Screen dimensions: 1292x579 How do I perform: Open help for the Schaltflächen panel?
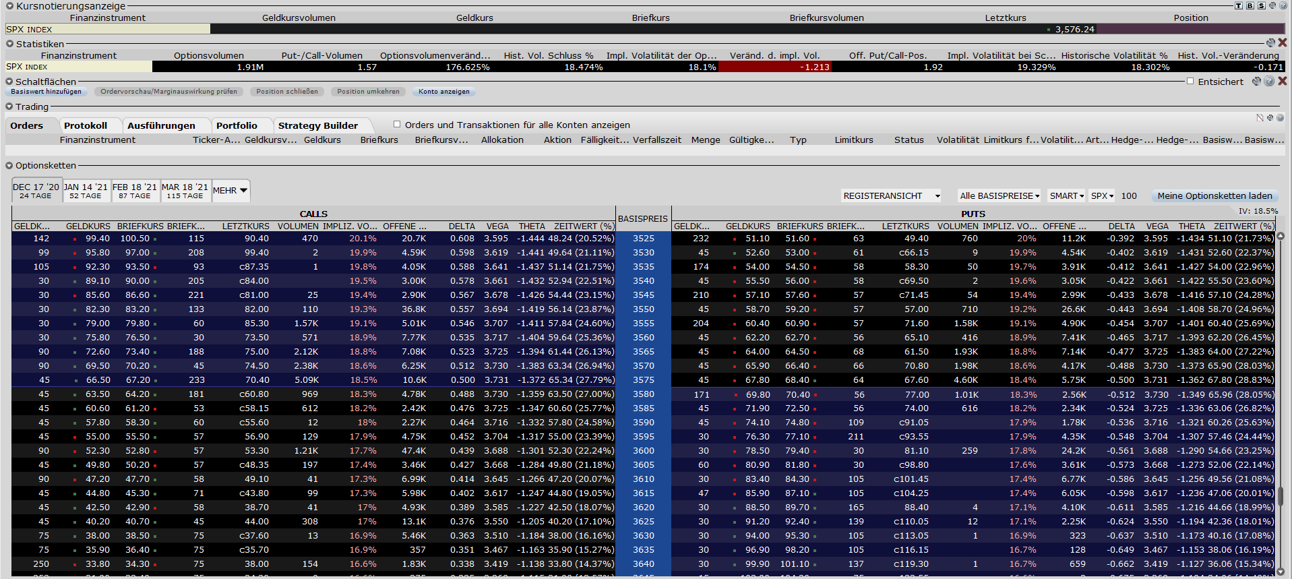pos(1269,81)
